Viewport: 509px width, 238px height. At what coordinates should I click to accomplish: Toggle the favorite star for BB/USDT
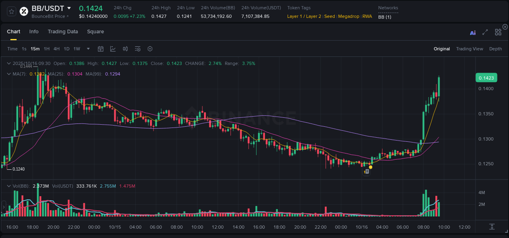click(12, 11)
